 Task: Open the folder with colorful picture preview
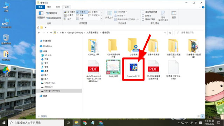click(194, 49)
